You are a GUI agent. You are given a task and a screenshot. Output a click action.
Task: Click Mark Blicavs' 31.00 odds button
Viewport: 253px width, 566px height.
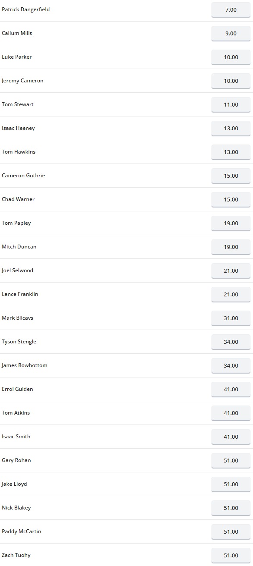pyautogui.click(x=231, y=318)
